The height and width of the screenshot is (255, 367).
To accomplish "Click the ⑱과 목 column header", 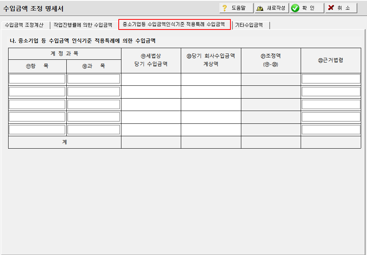I will (93, 66).
